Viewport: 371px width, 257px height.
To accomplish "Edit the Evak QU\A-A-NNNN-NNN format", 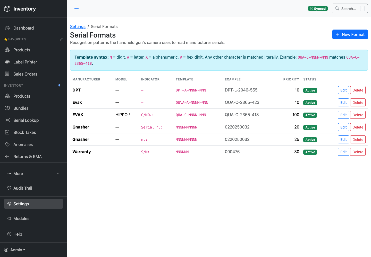I will point(343,103).
